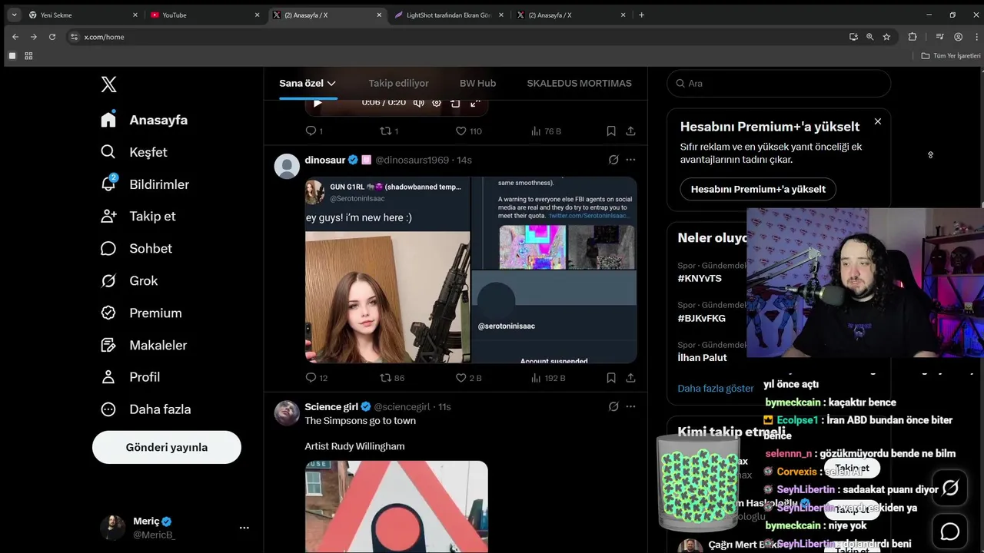View analytics for the 76 B post
The image size is (984, 553).
point(546,131)
